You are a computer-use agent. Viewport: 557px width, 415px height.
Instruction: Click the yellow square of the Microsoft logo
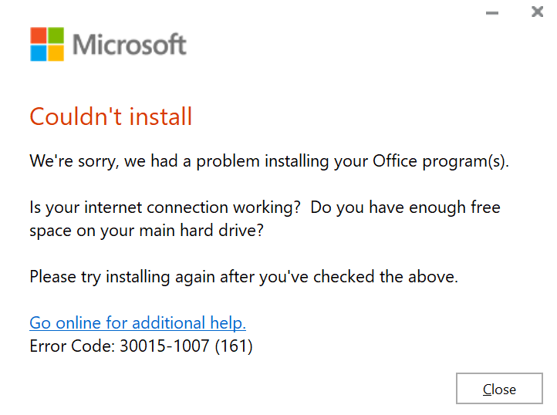(x=56, y=52)
